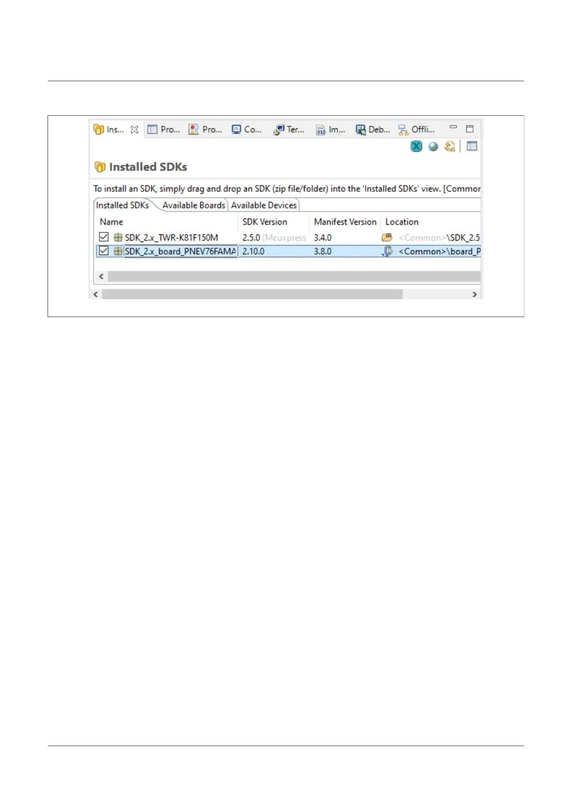Click the globe toolbar icon
Image resolution: width=572 pixels, height=809 pixels.
(x=433, y=147)
